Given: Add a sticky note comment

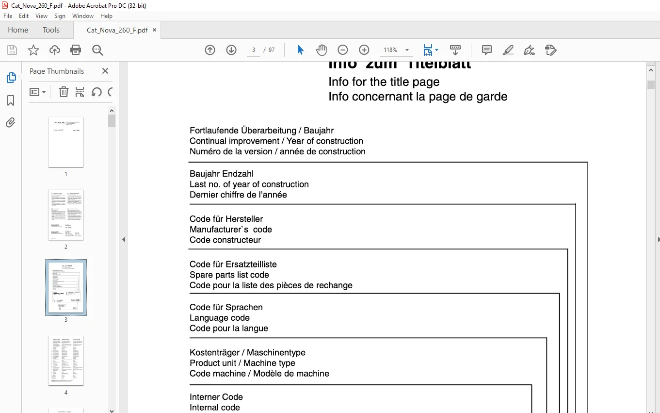Looking at the screenshot, I should tap(487, 50).
